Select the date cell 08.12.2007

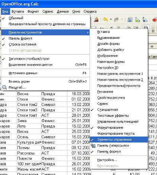click(x=79, y=148)
